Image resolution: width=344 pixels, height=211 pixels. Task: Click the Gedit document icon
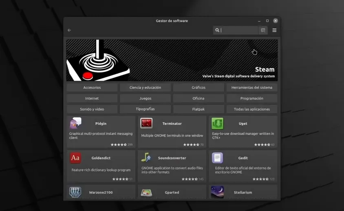click(217, 158)
